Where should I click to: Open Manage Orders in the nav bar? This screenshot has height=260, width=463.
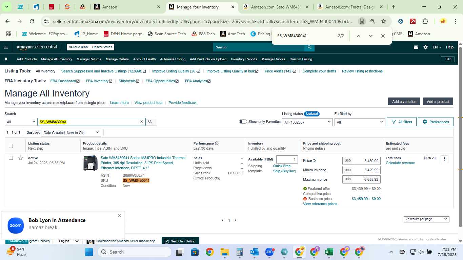[117, 59]
